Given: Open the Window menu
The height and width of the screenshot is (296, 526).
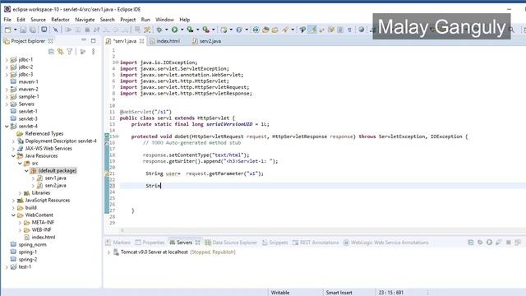Looking at the screenshot, I should click(164, 20).
